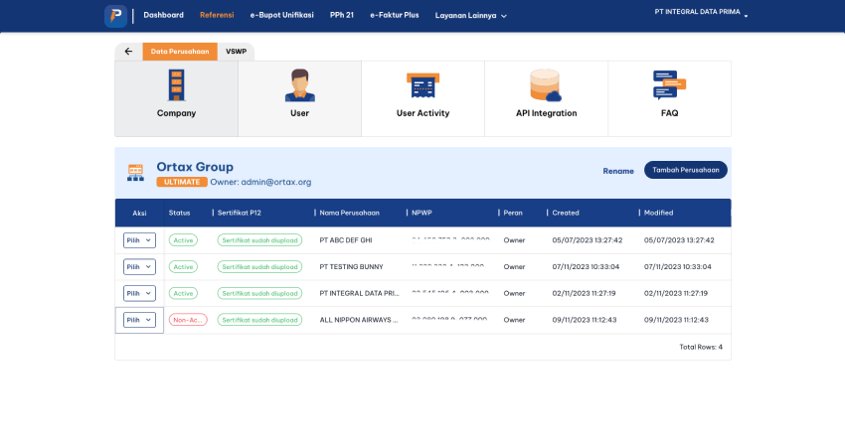Open the User Activity icon

click(422, 85)
